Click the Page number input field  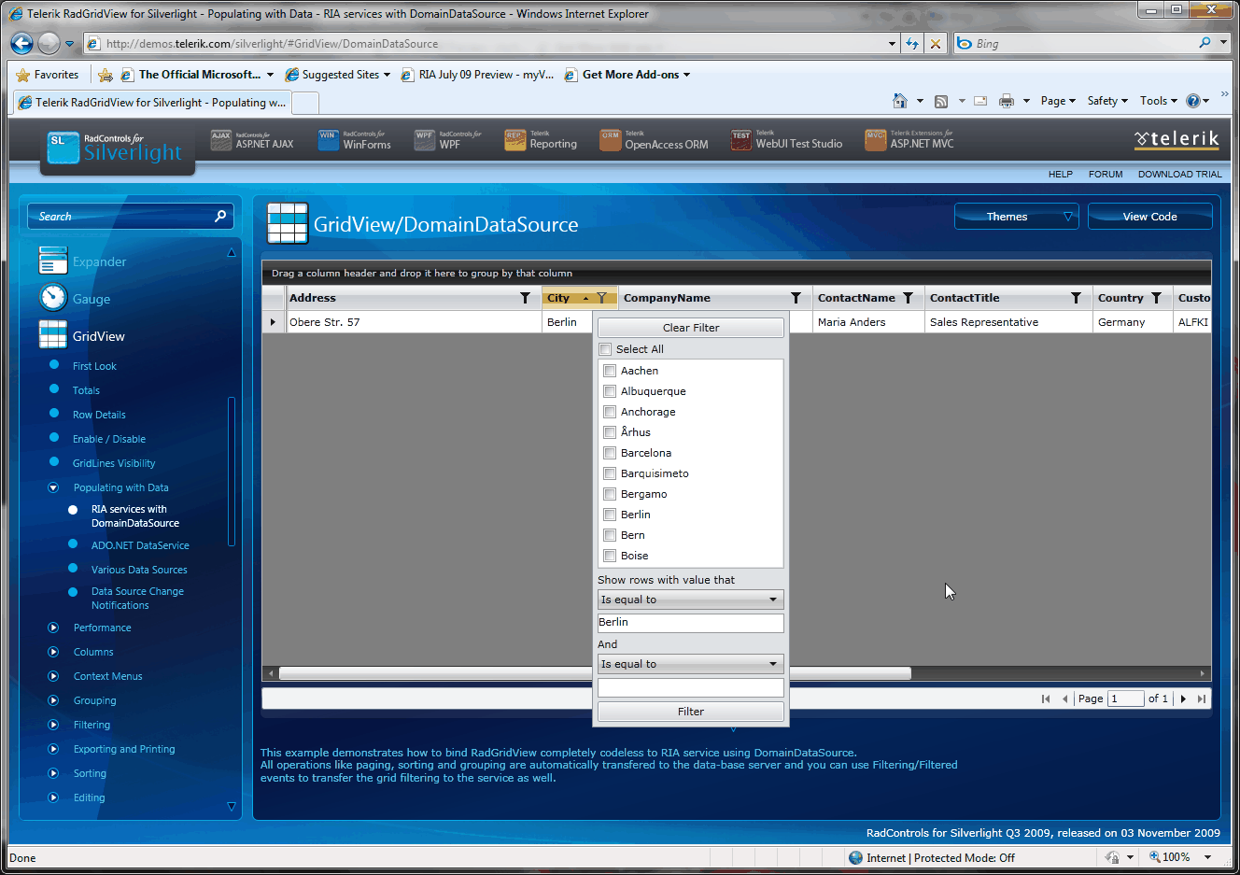(1125, 699)
